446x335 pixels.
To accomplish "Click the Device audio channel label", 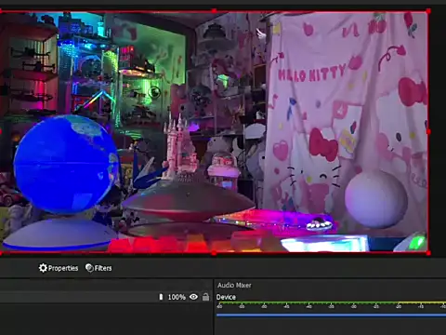I will click(226, 297).
